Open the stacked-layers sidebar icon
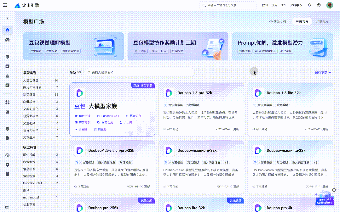The width and height of the screenshot is (340, 212). click(7, 129)
